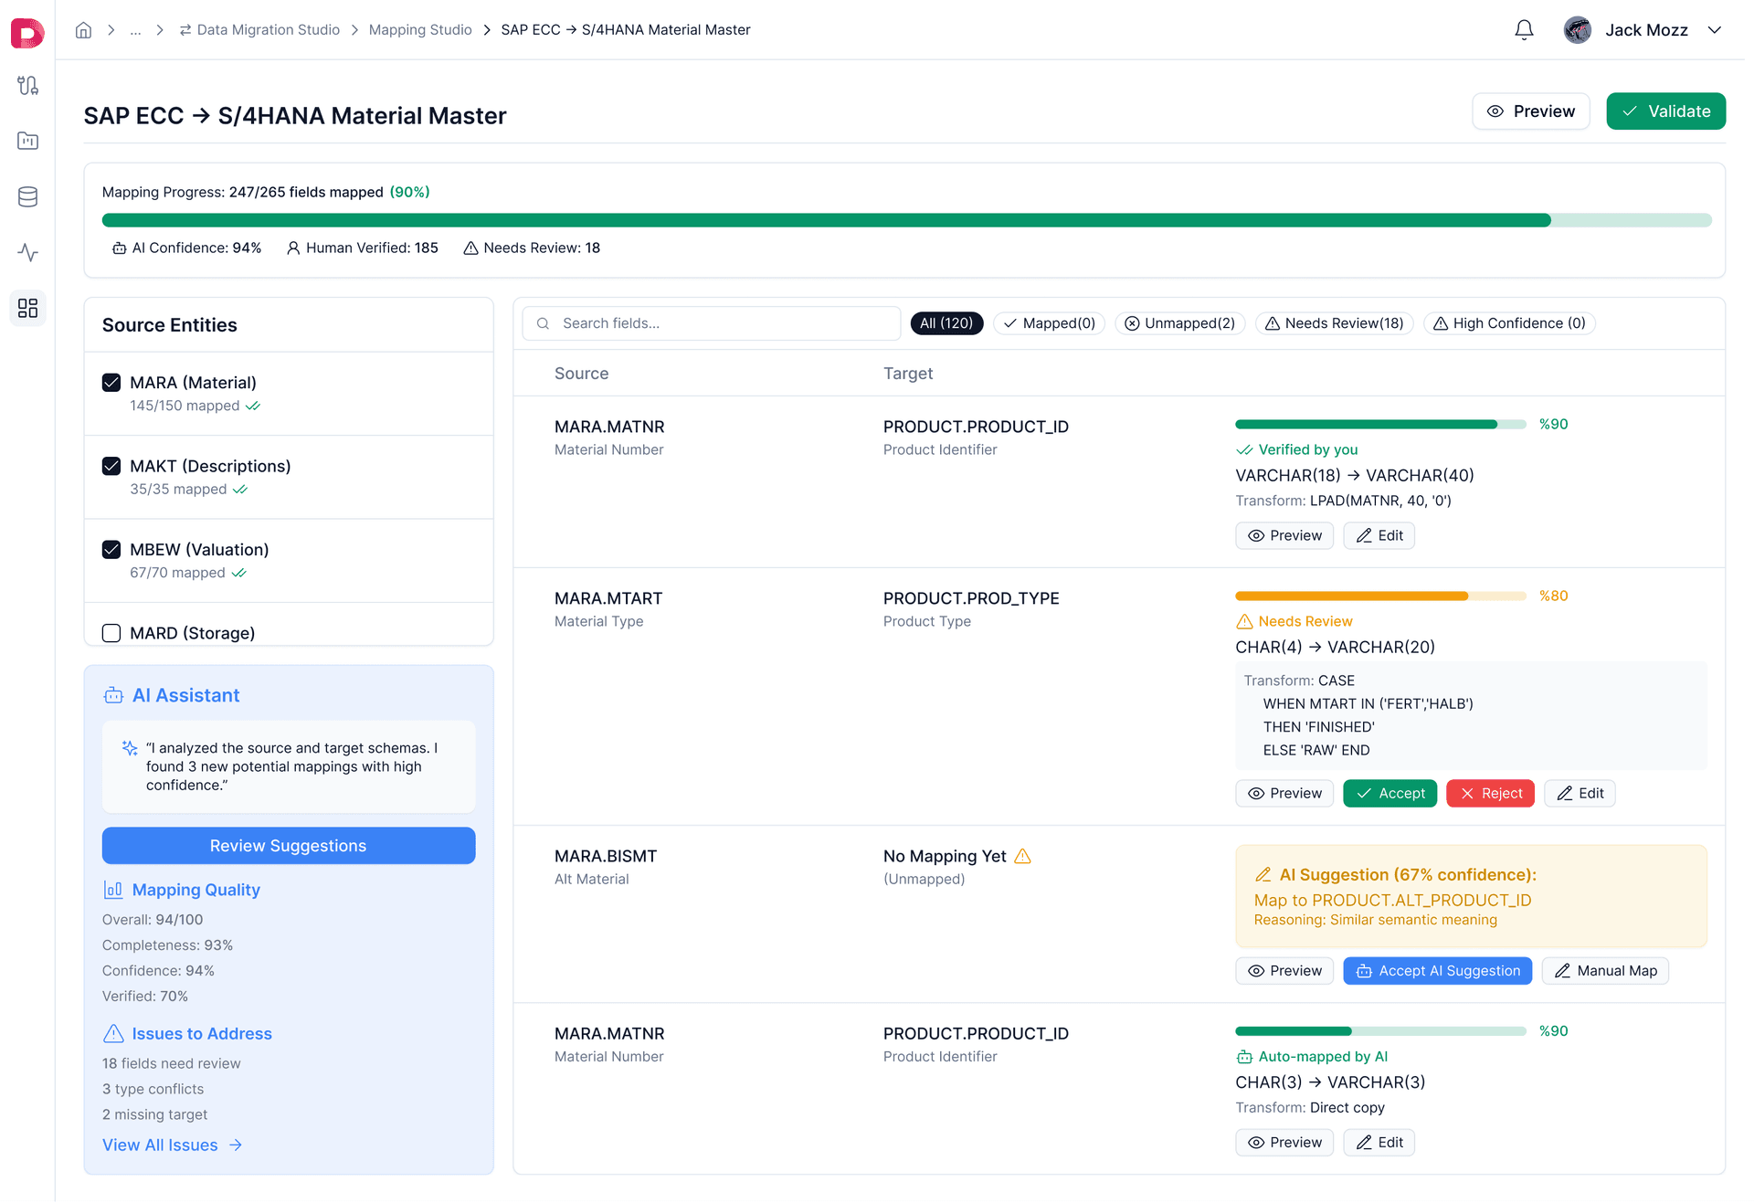
Task: Open the dashboard grid sidebar icon
Action: (27, 308)
